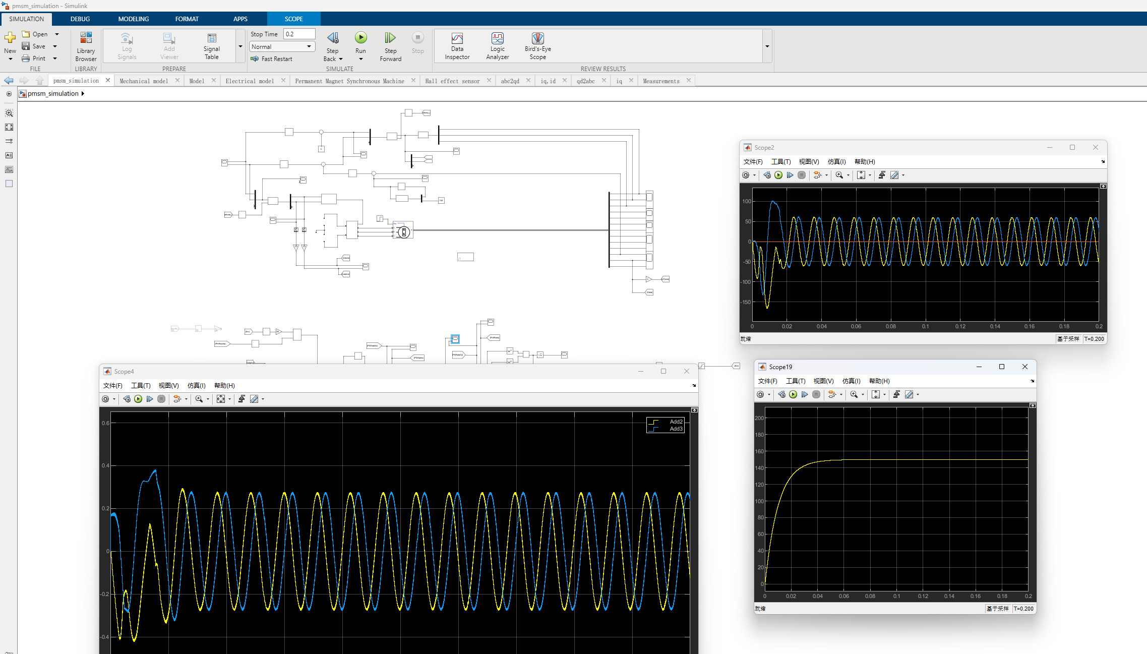Expand the Scope19 gear dropdown arrow
The image size is (1147, 654).
tap(769, 395)
